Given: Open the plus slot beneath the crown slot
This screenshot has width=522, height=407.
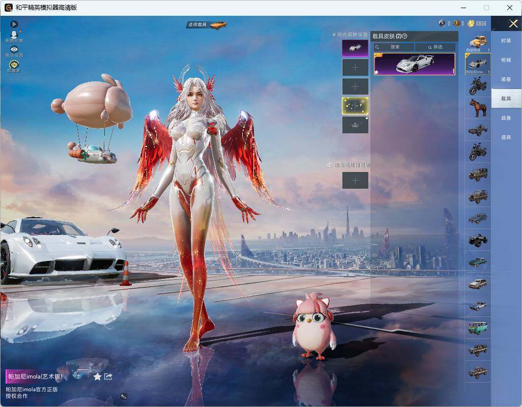Looking at the screenshot, I should [x=355, y=181].
